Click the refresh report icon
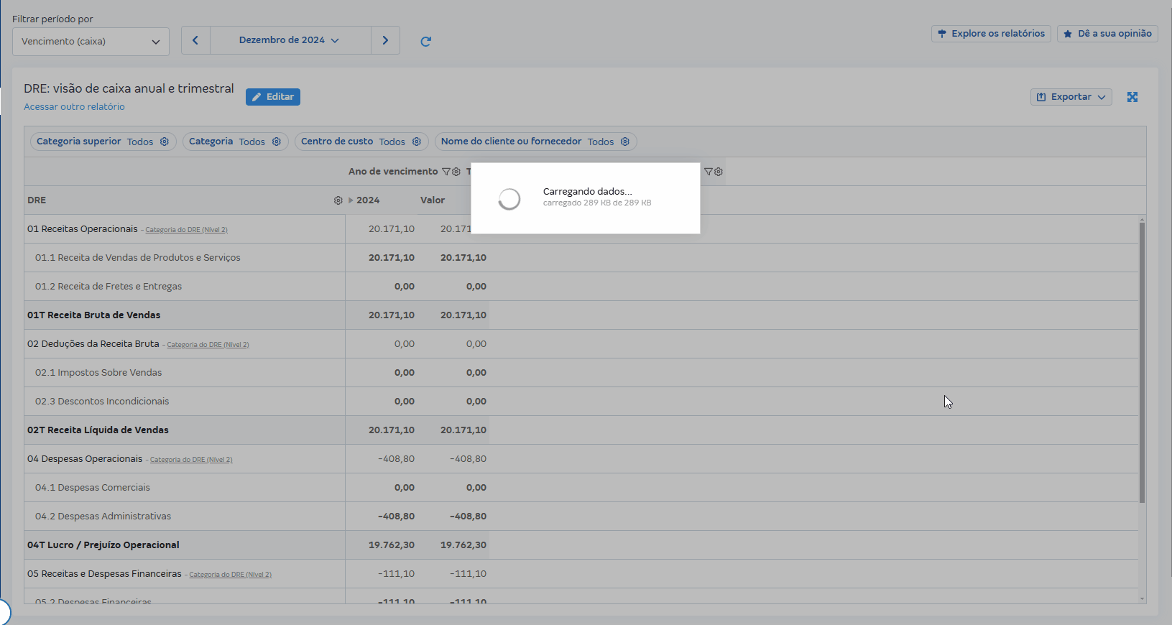The image size is (1172, 625). [x=425, y=42]
